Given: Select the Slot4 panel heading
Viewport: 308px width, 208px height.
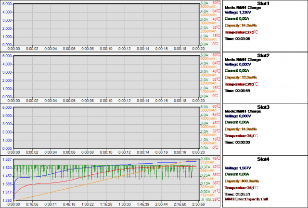Looking at the screenshot, I should [x=263, y=159].
